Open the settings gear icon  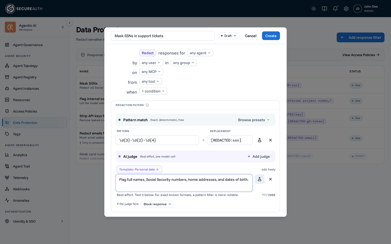coord(346,9)
